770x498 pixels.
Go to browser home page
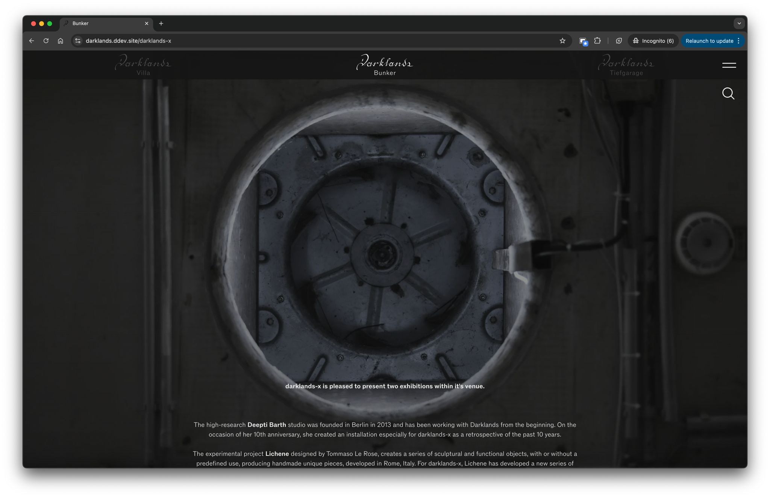[61, 41]
